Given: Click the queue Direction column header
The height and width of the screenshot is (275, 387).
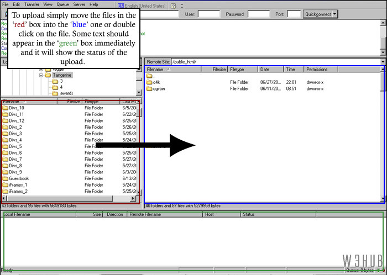Looking at the screenshot, I should tap(115, 214).
